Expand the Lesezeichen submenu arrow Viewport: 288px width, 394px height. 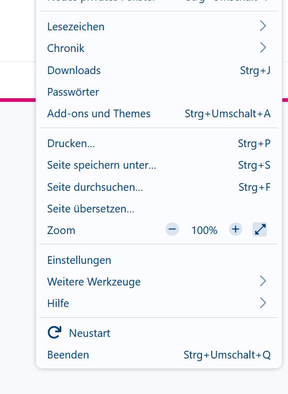point(263,26)
